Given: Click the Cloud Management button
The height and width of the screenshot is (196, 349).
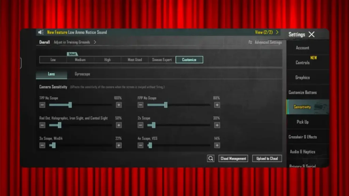Looking at the screenshot, I should coord(233,158).
